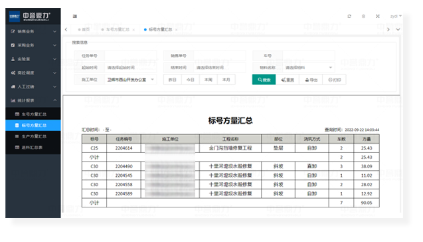This screenshot has height=242, width=423.
Task: Open the 物料名称 material dropdown
Action: coord(309,68)
